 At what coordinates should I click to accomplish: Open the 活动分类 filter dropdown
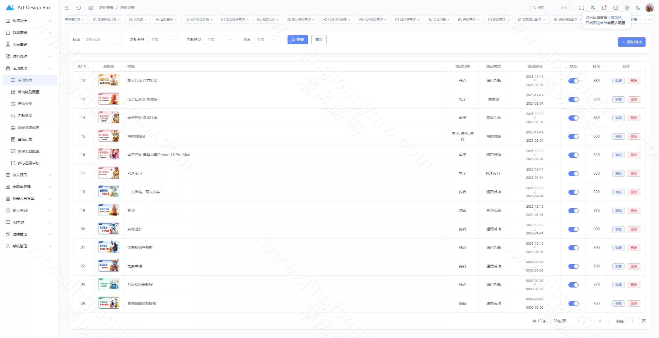tap(163, 40)
